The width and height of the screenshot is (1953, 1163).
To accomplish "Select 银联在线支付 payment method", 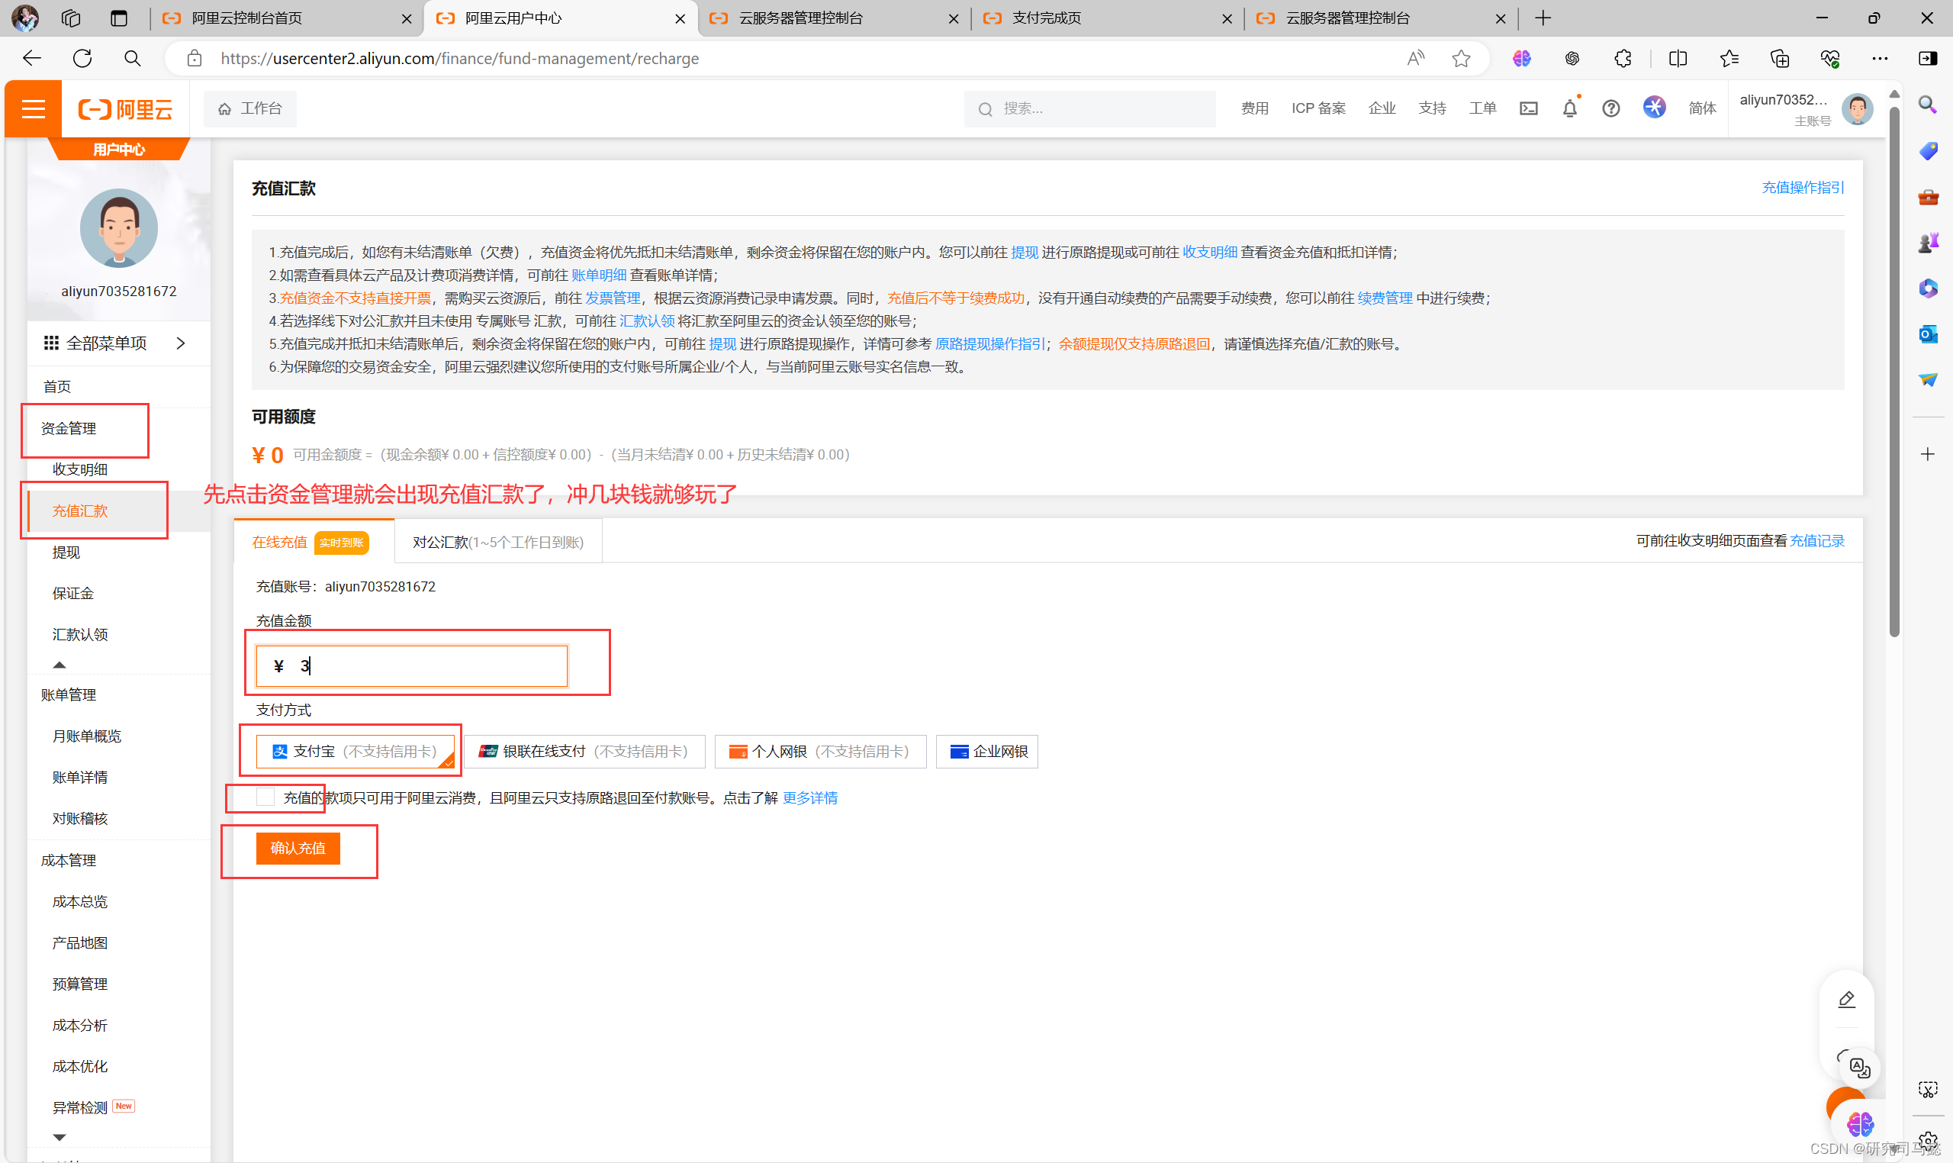I will tap(584, 752).
